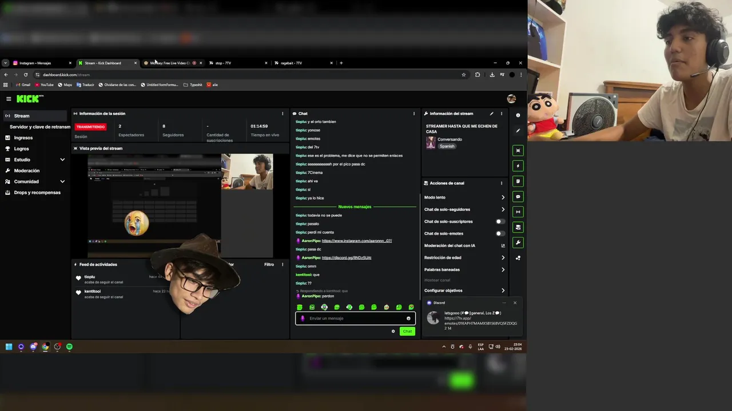Open Spotify from the taskbar
Image resolution: width=732 pixels, height=411 pixels.
pos(69,346)
